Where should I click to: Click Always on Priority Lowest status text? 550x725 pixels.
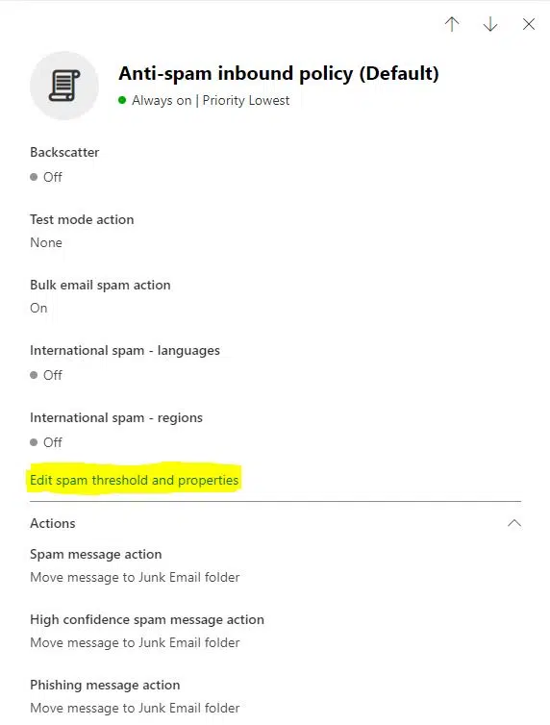[211, 100]
